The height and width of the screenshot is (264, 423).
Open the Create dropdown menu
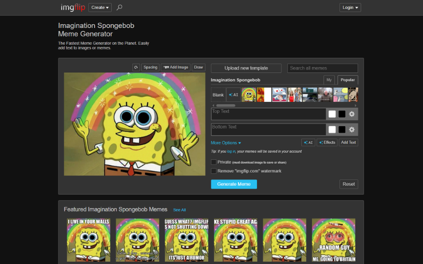point(100,7)
